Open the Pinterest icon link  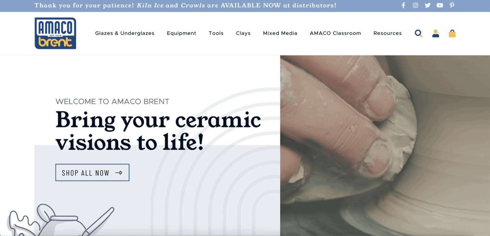(452, 5)
